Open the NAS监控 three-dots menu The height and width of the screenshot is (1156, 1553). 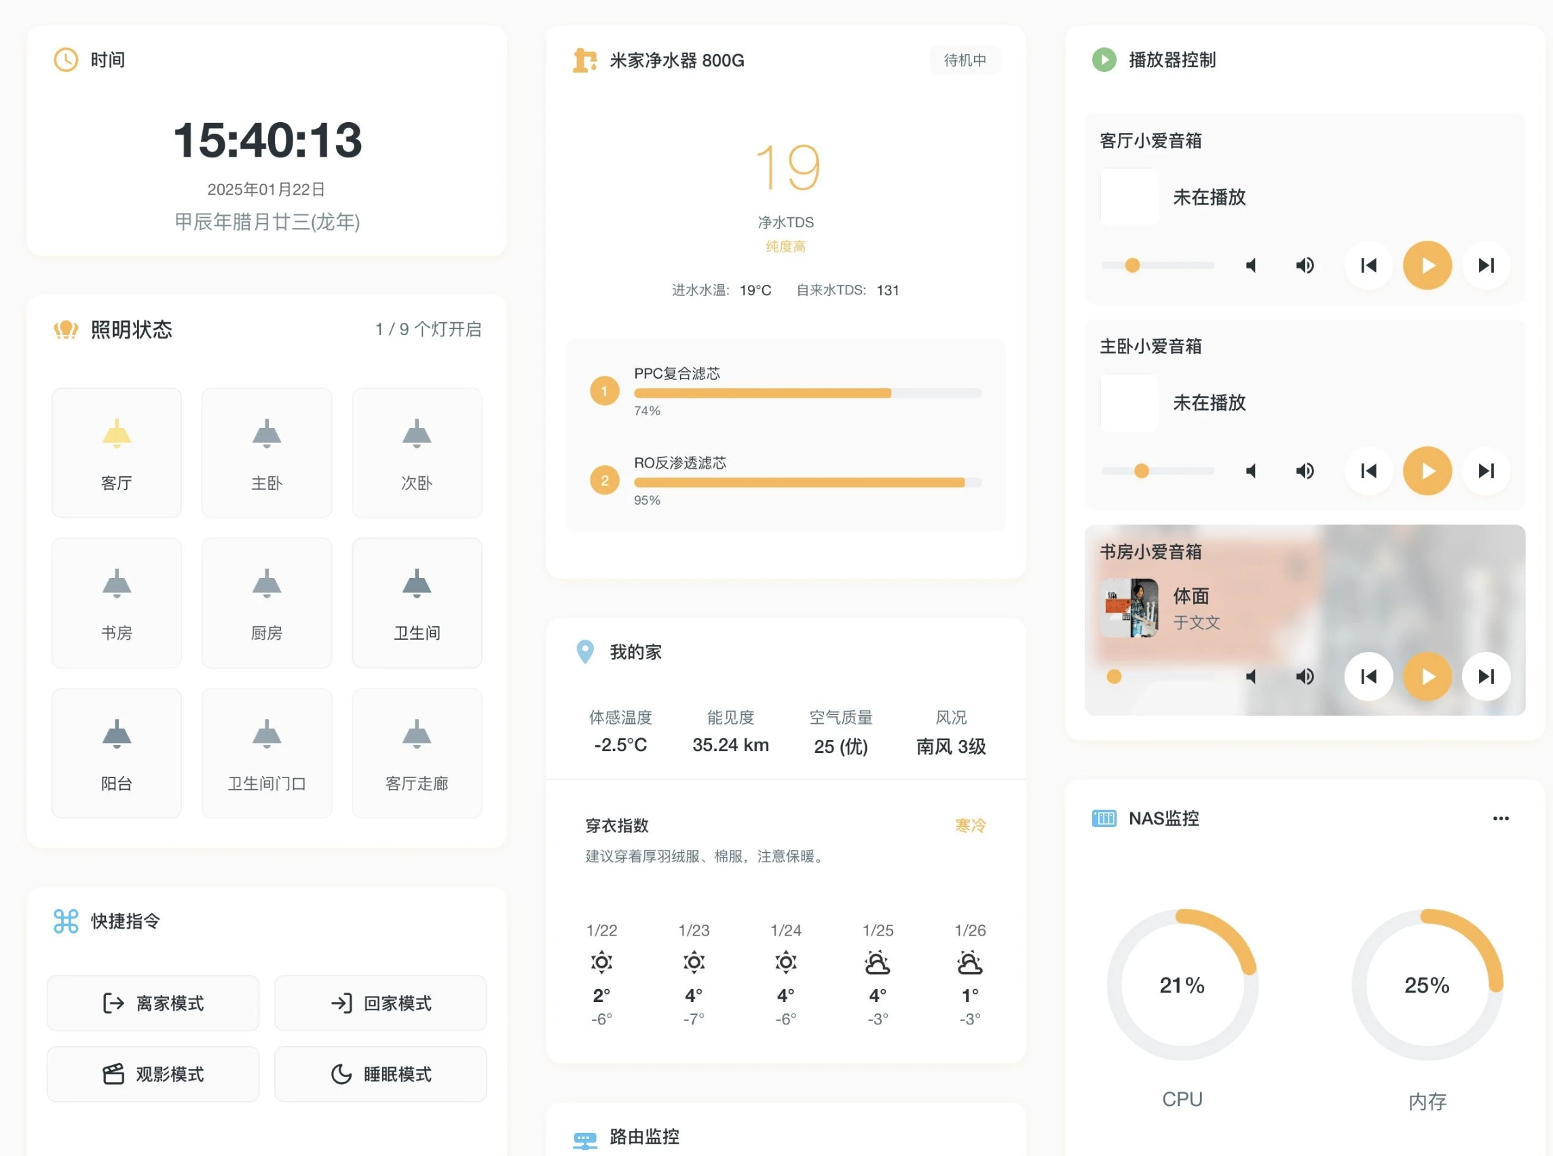pos(1500,818)
